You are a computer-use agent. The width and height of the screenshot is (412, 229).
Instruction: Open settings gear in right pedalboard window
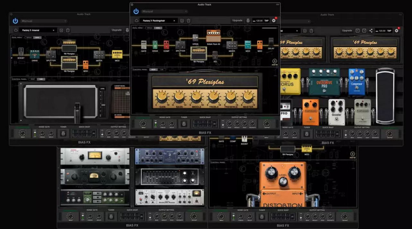pyautogui.click(x=397, y=31)
